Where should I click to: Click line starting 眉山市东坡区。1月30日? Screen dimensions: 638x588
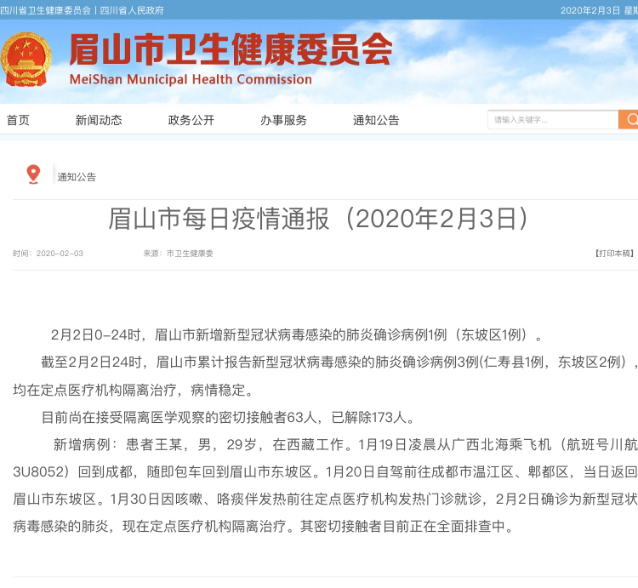click(325, 499)
